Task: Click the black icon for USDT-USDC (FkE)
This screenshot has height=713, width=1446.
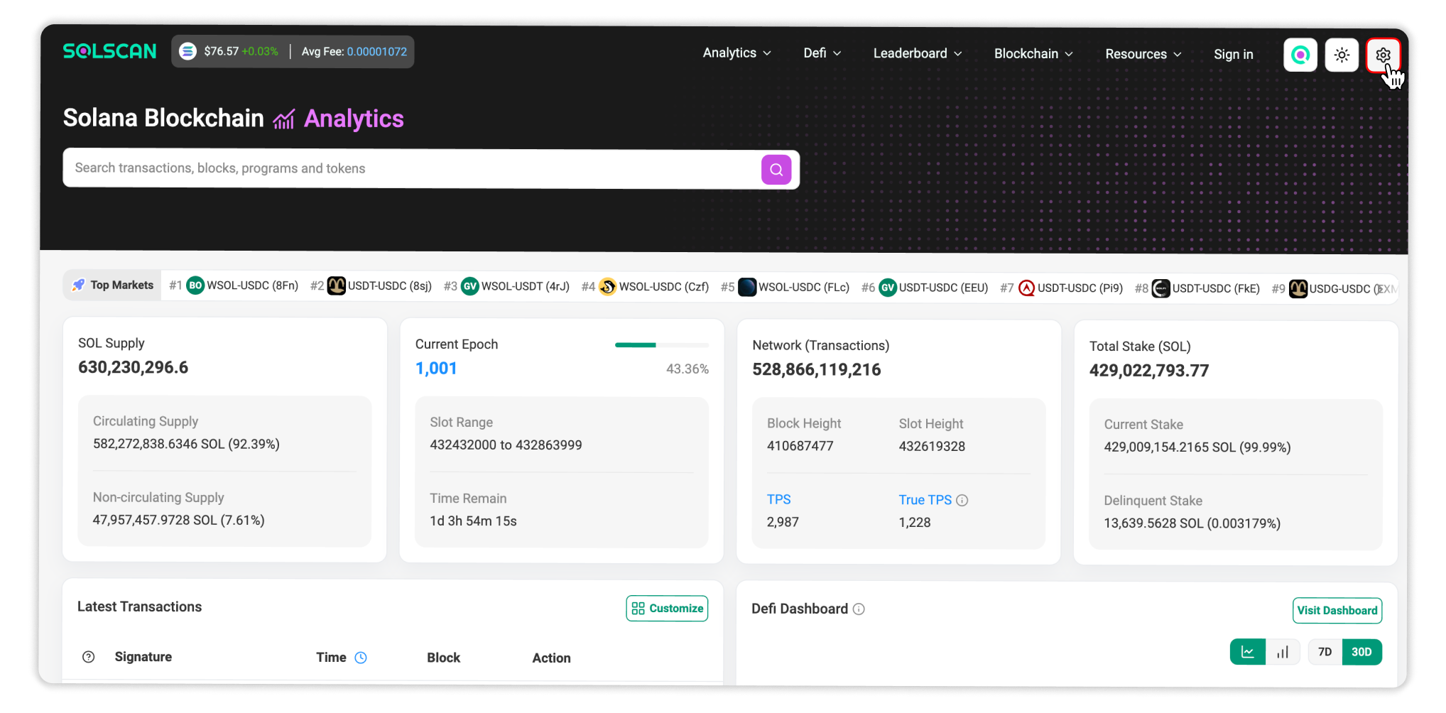Action: coord(1160,288)
